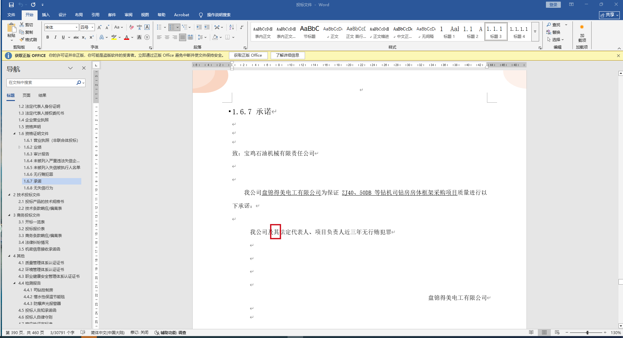The height and width of the screenshot is (338, 623).
Task: Click the Find (查找) magnifier icon
Action: pos(549,25)
